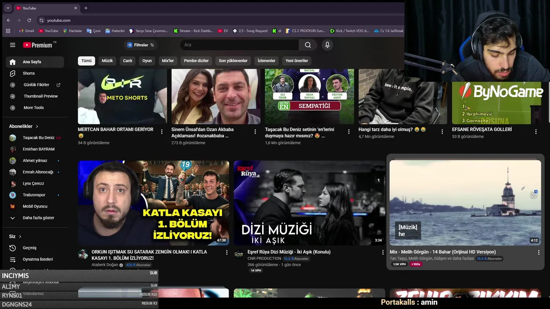Screen dimensions: 550x309
Task: Open menu for KATLA KASAYI video
Action: click(227, 252)
